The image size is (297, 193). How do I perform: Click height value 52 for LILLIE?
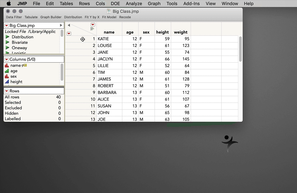tap(163, 66)
